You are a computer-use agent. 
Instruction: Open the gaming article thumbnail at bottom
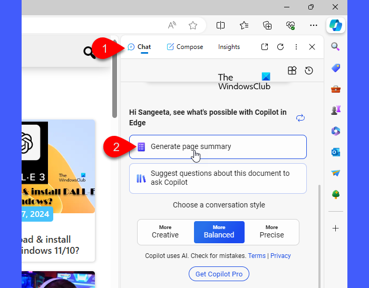[59, 280]
